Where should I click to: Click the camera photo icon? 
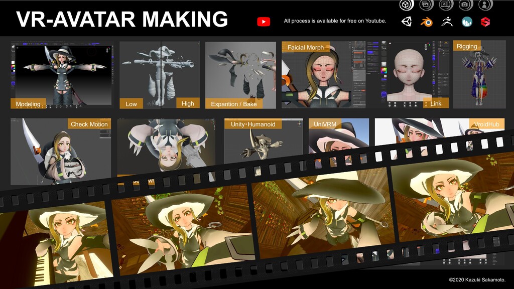465,5
